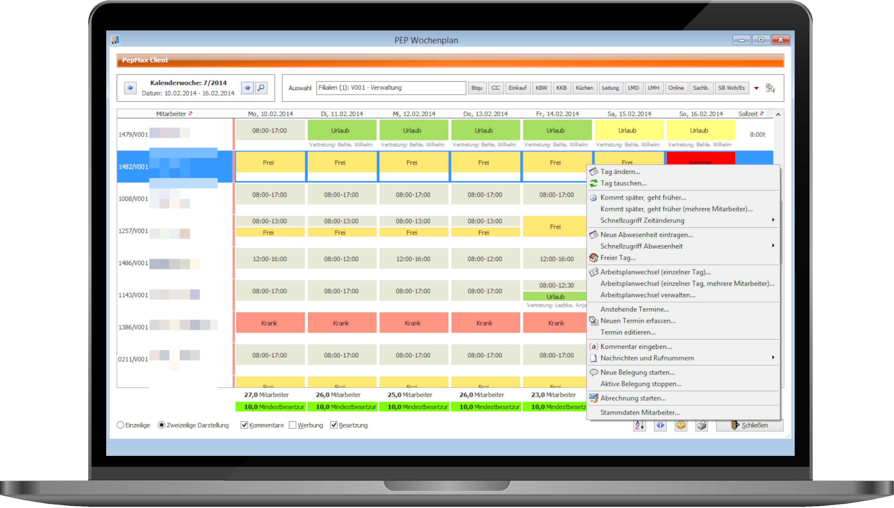Click the Schließen button
Viewport: 894px width, 508px height.
[749, 425]
